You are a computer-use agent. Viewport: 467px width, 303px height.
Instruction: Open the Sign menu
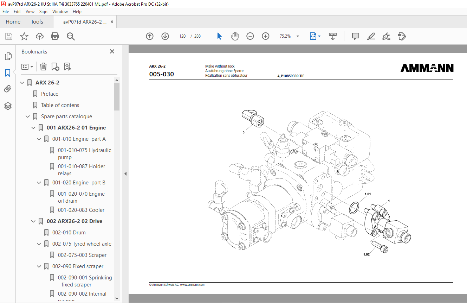(43, 12)
